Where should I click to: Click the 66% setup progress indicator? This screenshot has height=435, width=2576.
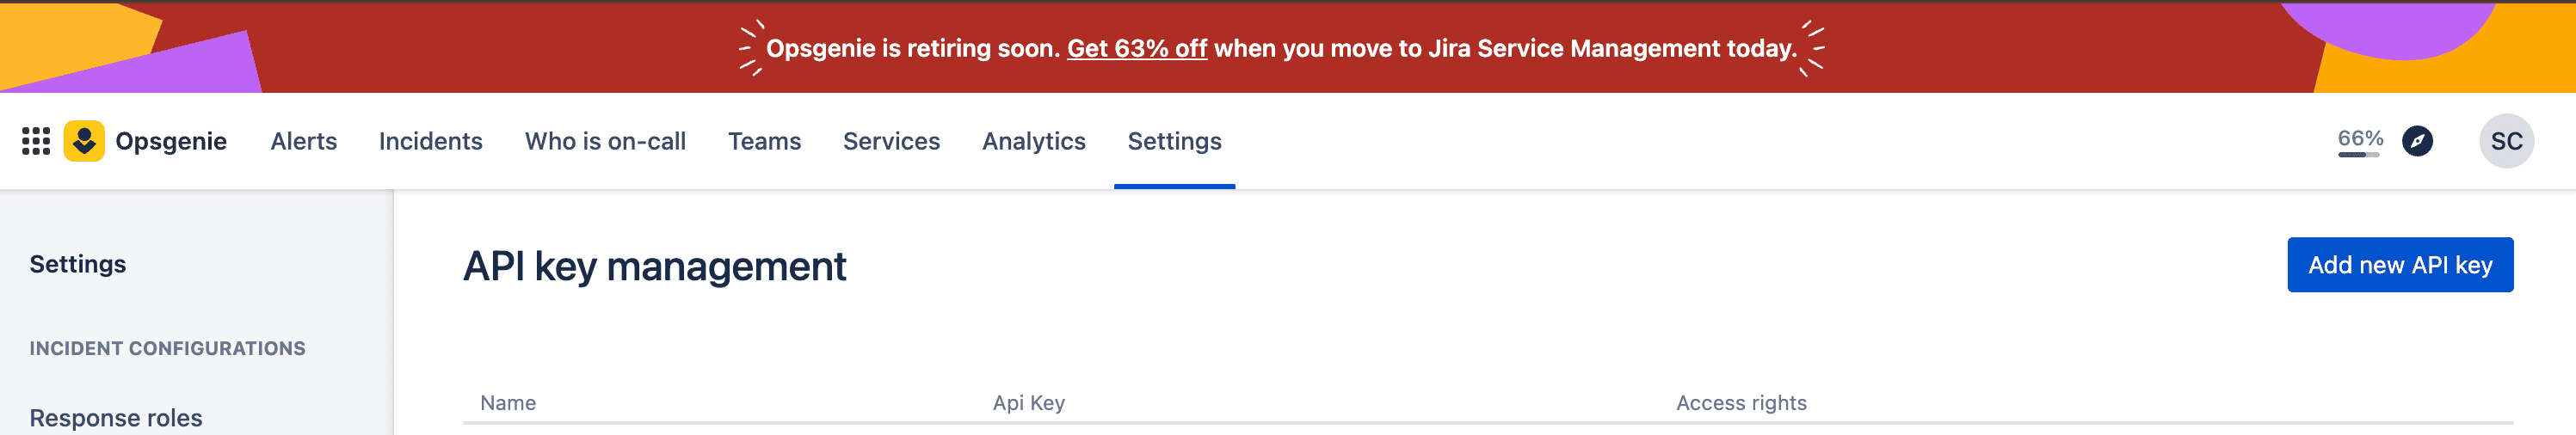coord(2359,141)
